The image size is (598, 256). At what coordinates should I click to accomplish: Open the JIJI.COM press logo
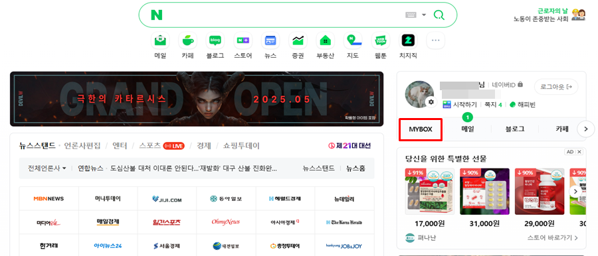(x=167, y=198)
